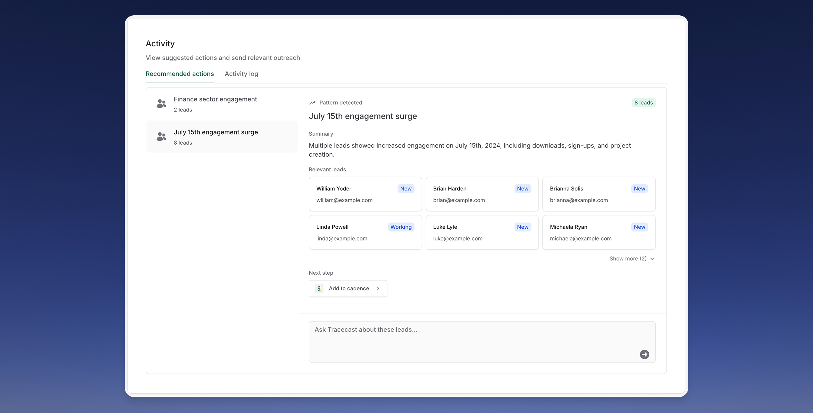The image size is (813, 413).
Task: Open Michaela Ryan lead card
Action: pyautogui.click(x=599, y=232)
